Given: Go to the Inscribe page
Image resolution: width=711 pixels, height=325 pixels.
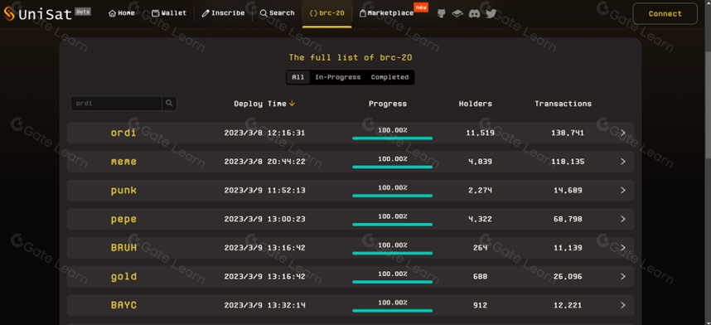Looking at the screenshot, I should [223, 13].
